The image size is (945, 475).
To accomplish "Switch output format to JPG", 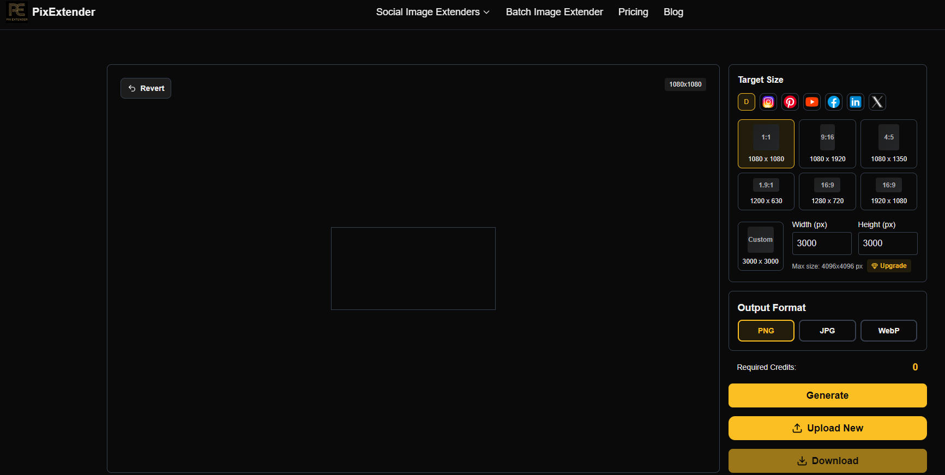I will (827, 331).
